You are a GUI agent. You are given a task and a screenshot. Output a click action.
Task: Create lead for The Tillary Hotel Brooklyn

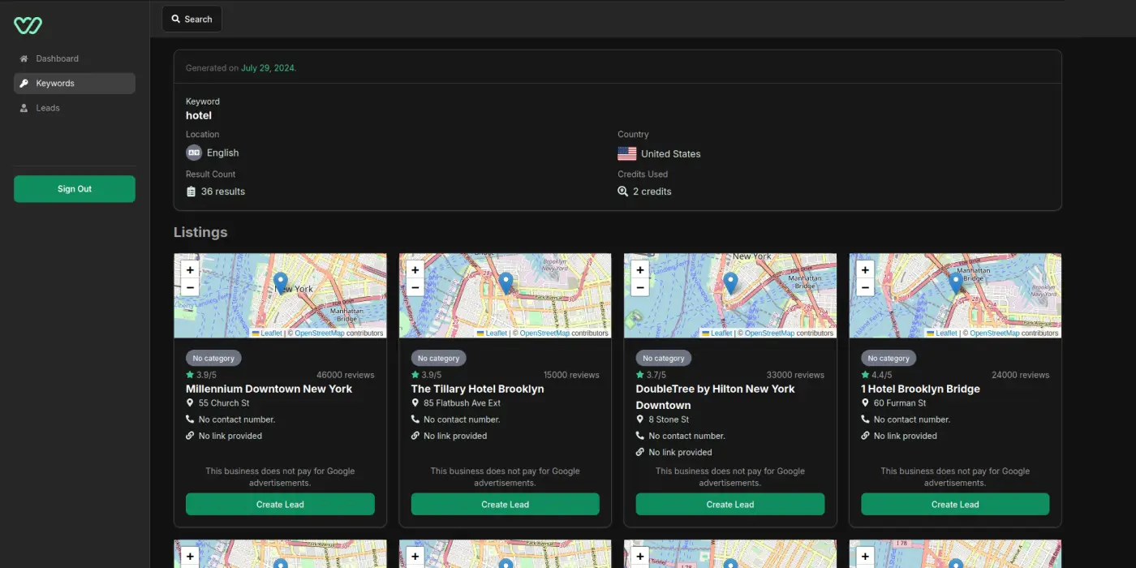505,504
